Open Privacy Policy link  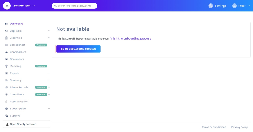(x=240, y=127)
